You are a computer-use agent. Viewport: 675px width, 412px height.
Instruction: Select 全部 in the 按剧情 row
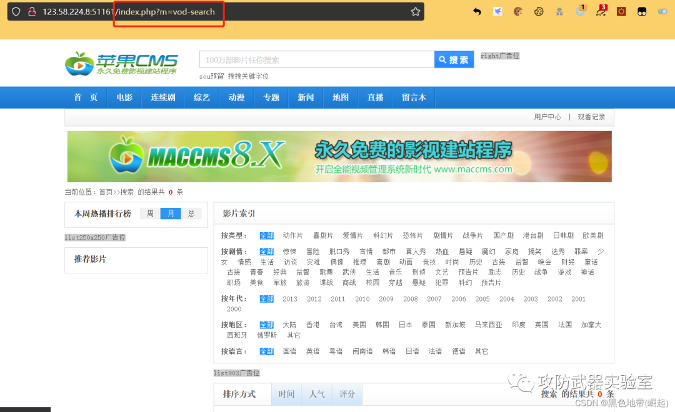[266, 252]
